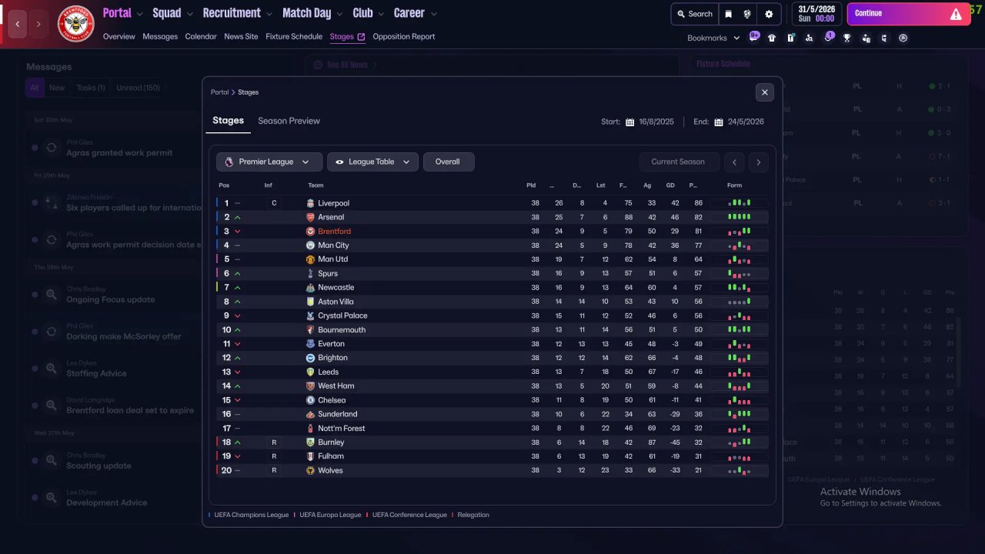Click the Crystal Palace club crest
This screenshot has height=554, width=985.
pyautogui.click(x=310, y=315)
